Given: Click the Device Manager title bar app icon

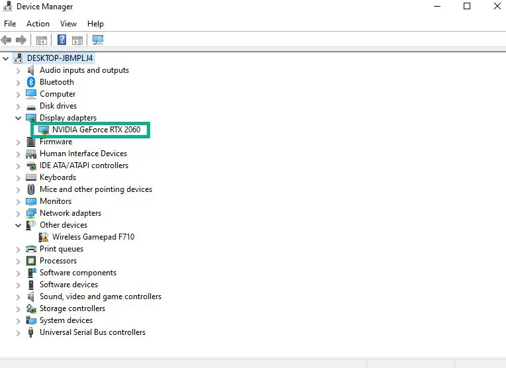Looking at the screenshot, I should pyautogui.click(x=8, y=6).
